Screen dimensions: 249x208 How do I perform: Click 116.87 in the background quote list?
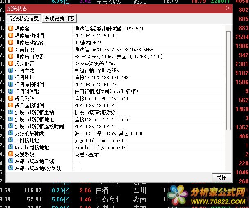[x=33, y=190]
